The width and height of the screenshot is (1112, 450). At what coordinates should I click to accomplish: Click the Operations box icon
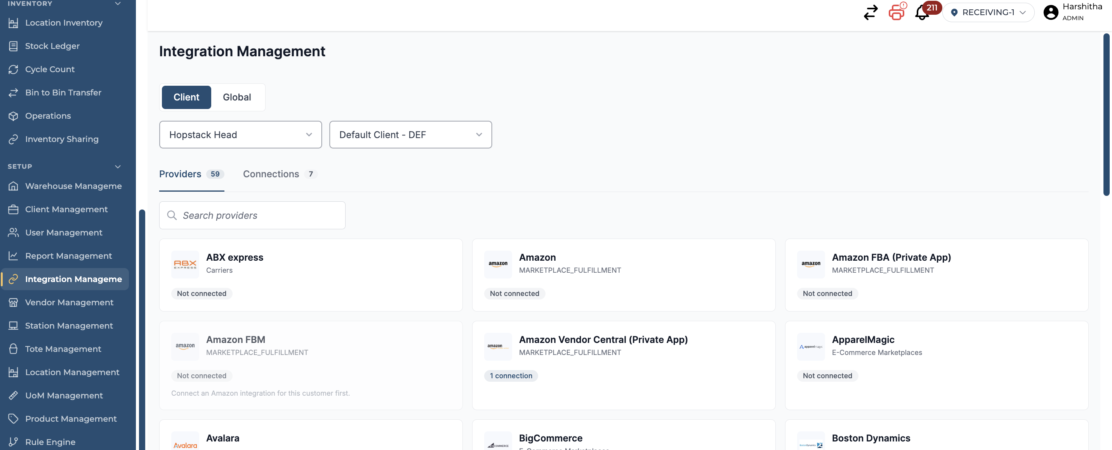coord(13,116)
